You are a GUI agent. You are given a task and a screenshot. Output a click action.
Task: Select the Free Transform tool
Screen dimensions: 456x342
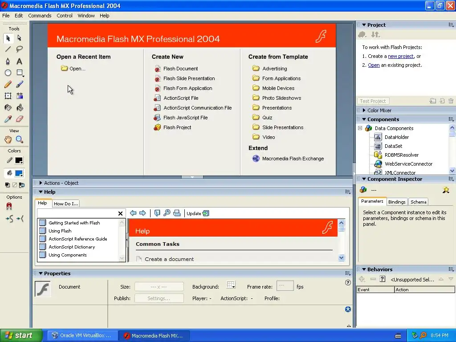click(x=8, y=96)
